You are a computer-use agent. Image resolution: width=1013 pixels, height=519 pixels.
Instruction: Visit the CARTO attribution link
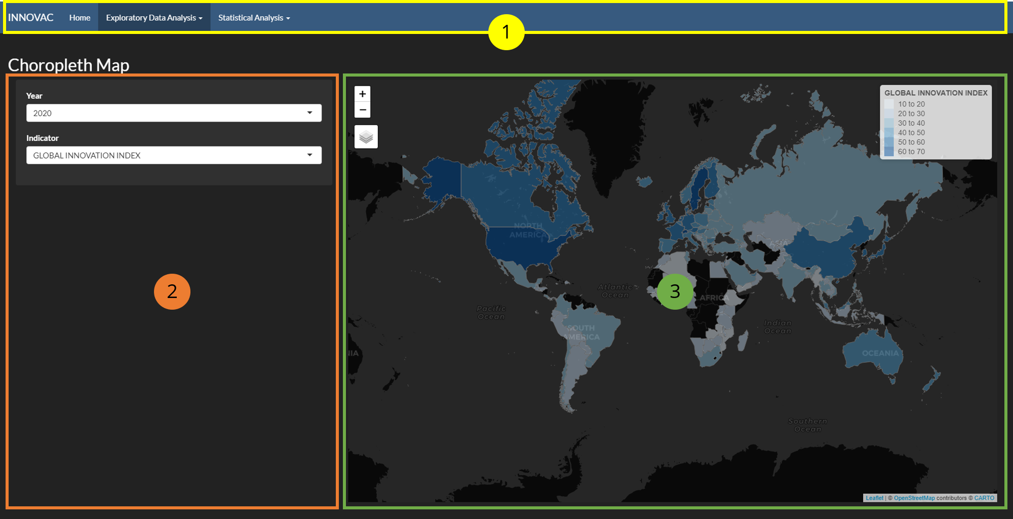click(984, 498)
